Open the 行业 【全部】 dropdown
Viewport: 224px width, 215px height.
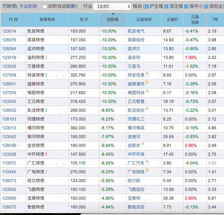click(x=112, y=7)
